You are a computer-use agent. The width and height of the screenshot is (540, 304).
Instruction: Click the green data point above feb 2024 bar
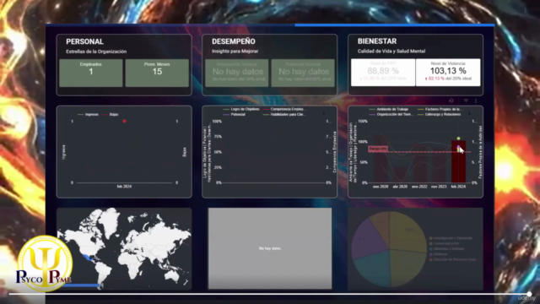pyautogui.click(x=458, y=138)
